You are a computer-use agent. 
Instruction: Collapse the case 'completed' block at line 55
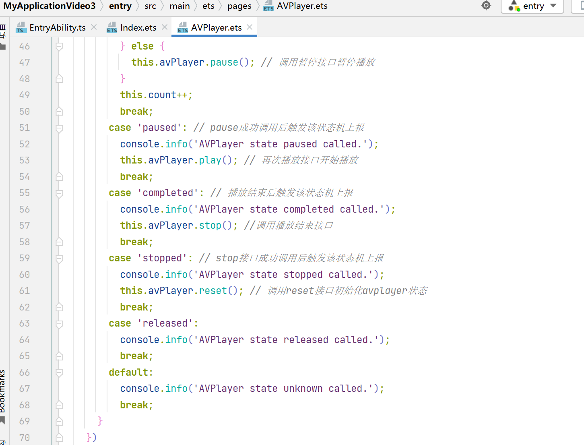pyautogui.click(x=59, y=193)
